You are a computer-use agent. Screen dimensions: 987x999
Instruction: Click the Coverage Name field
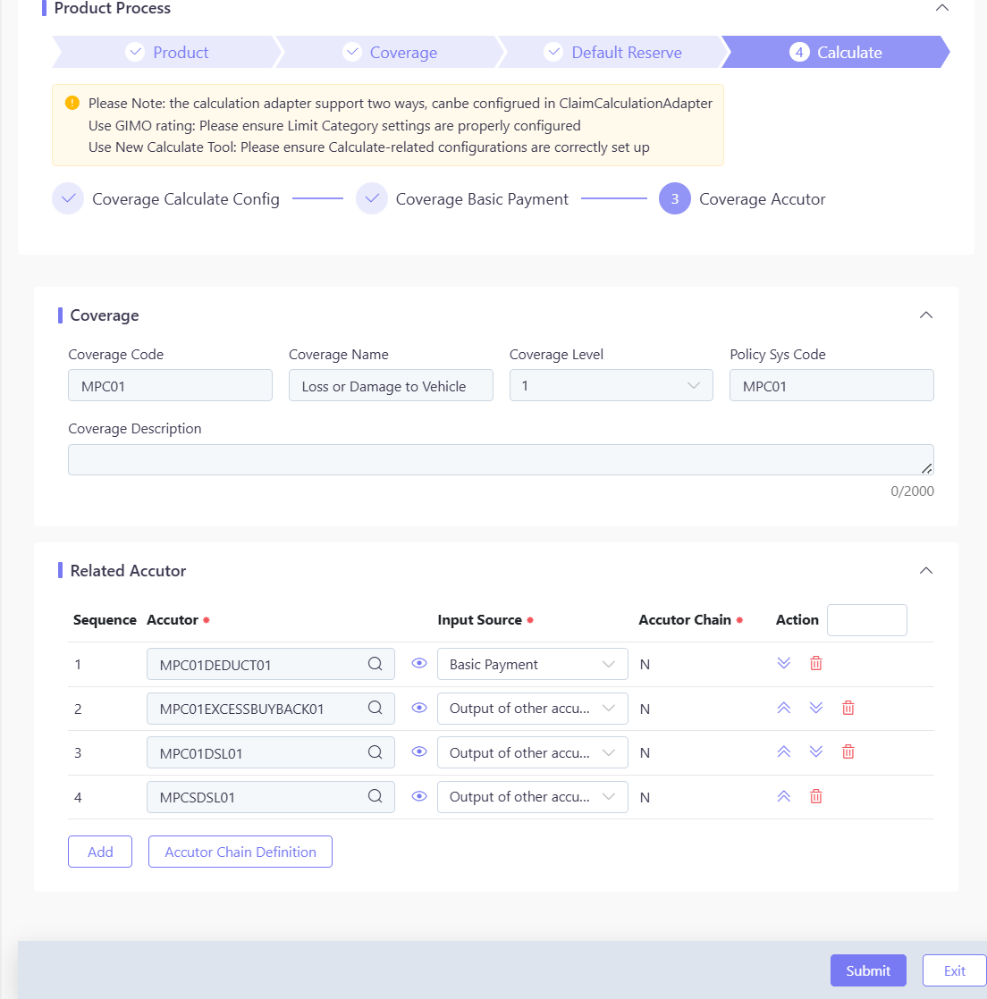point(391,385)
